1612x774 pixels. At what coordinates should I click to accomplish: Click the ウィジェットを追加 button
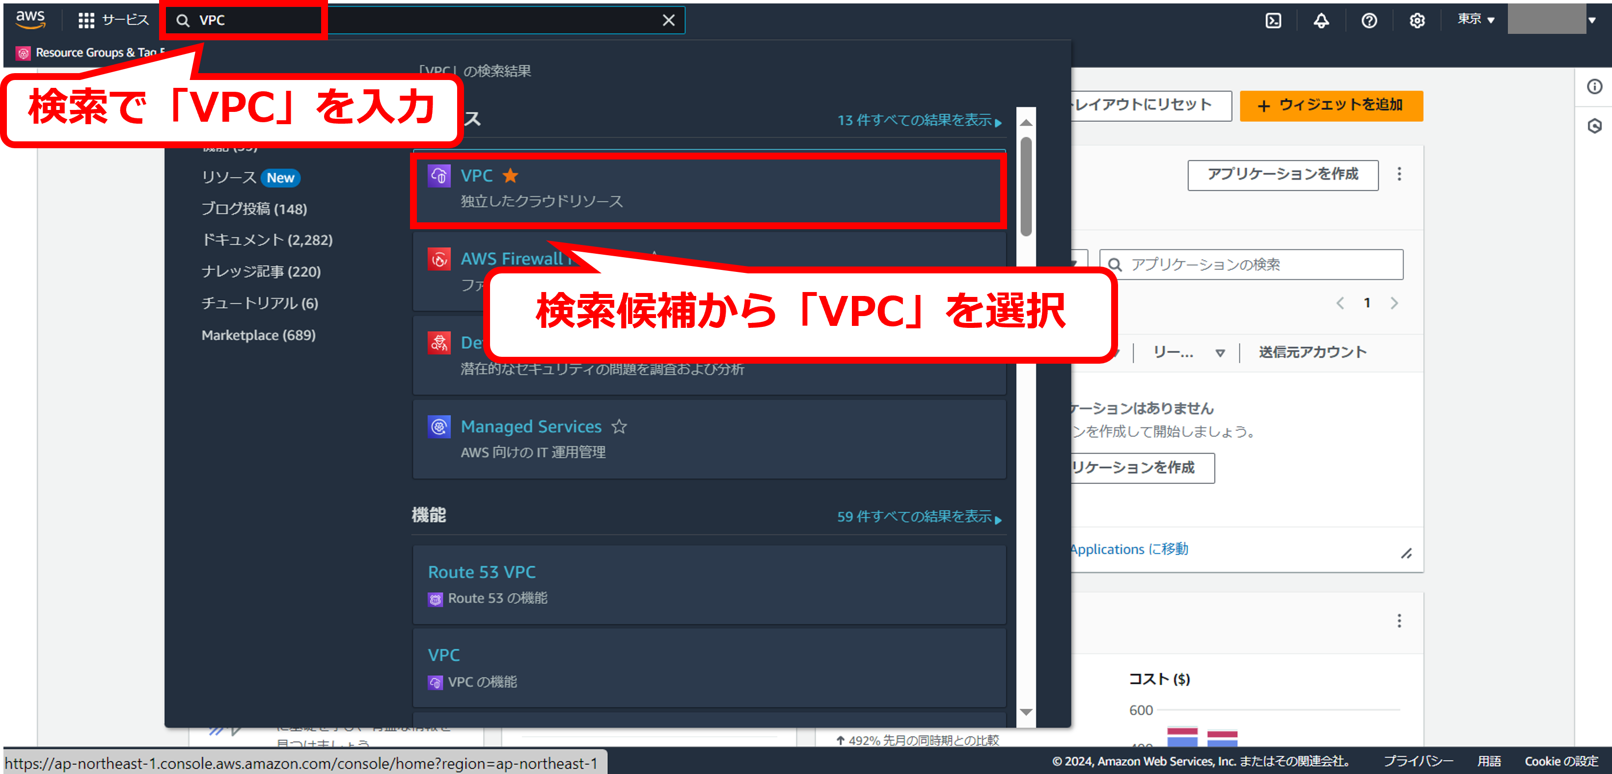1331,105
